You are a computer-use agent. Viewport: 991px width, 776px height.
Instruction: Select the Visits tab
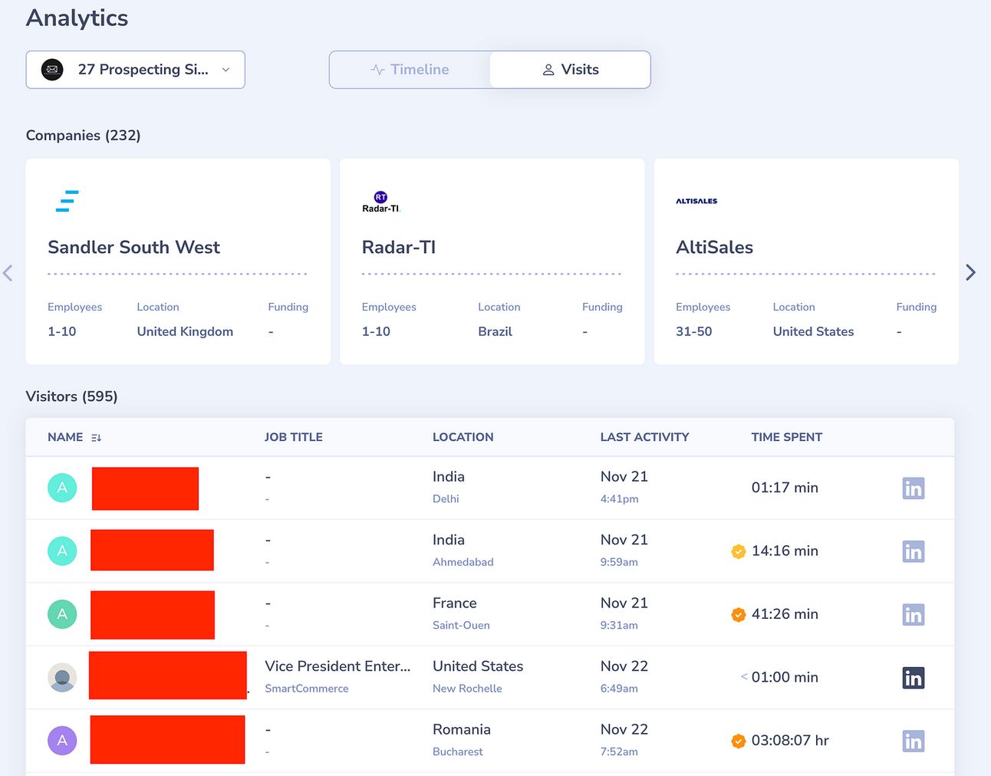[x=570, y=70]
